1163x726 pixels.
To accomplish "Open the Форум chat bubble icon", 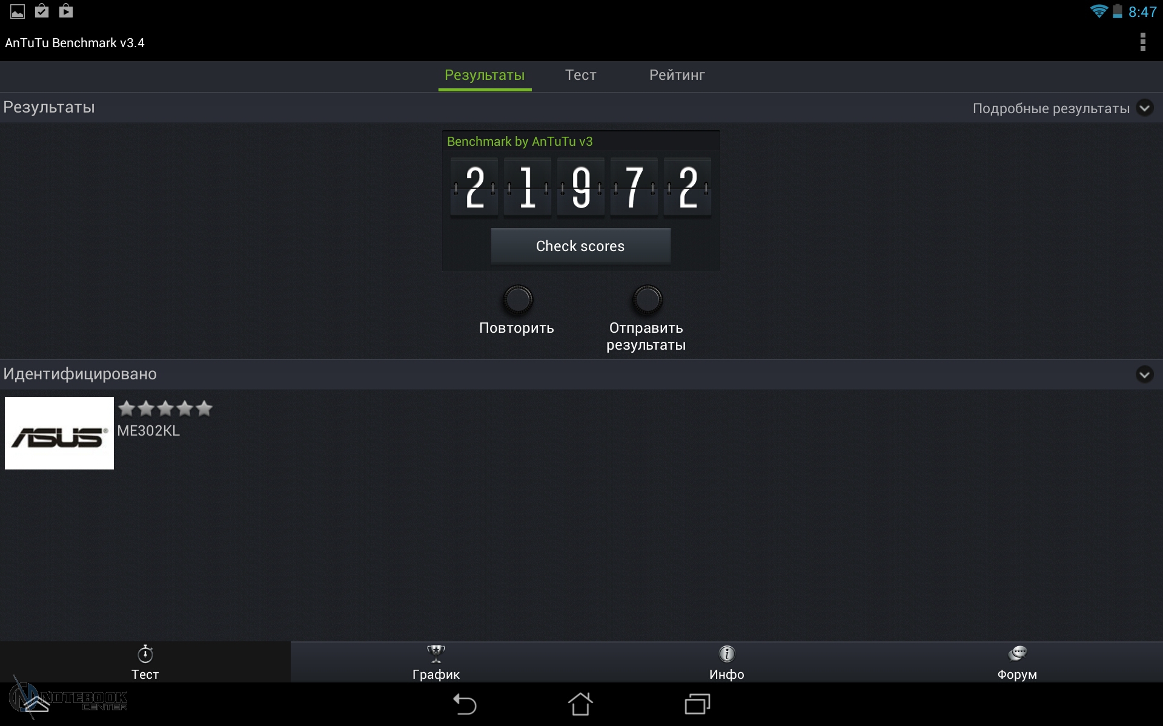I will pyautogui.click(x=1017, y=655).
